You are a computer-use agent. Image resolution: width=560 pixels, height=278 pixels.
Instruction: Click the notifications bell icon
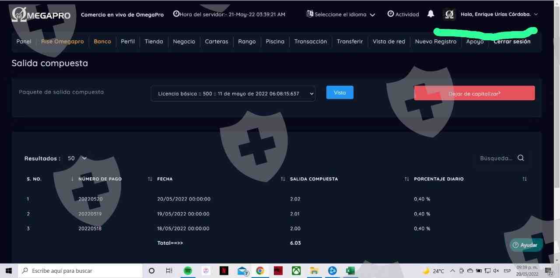(x=430, y=14)
